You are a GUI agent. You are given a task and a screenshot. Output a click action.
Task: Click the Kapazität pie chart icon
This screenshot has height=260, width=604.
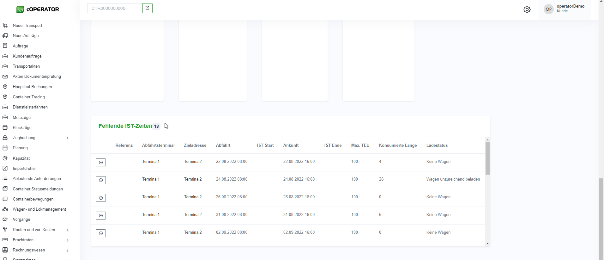(x=5, y=158)
